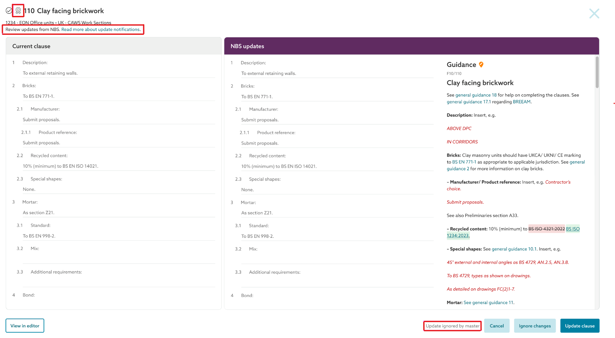Click the 'IN CORRIDORS' example text
This screenshot has width=615, height=338.
[462, 142]
